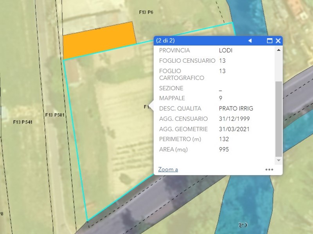The image size is (313, 234).
Task: Click the MAPPALE value 9
Action: (221, 98)
